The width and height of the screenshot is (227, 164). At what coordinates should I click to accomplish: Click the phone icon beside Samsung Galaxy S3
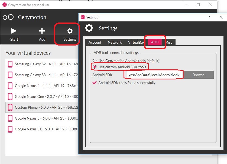coord(10,75)
